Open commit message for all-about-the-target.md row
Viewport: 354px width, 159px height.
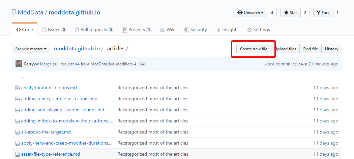153,132
